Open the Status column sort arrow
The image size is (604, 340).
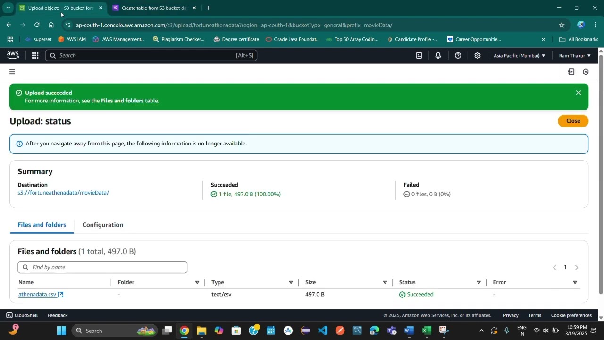coord(478,283)
